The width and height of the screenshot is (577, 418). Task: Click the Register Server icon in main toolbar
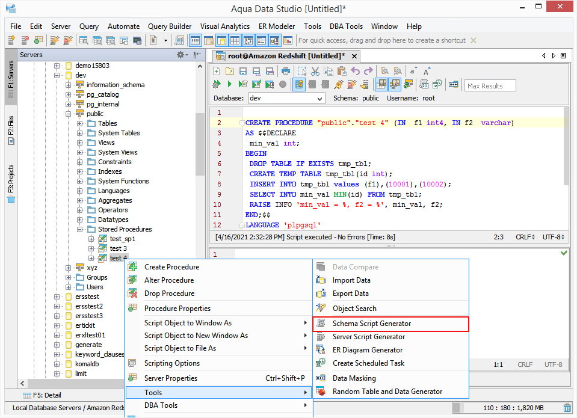coord(11,40)
